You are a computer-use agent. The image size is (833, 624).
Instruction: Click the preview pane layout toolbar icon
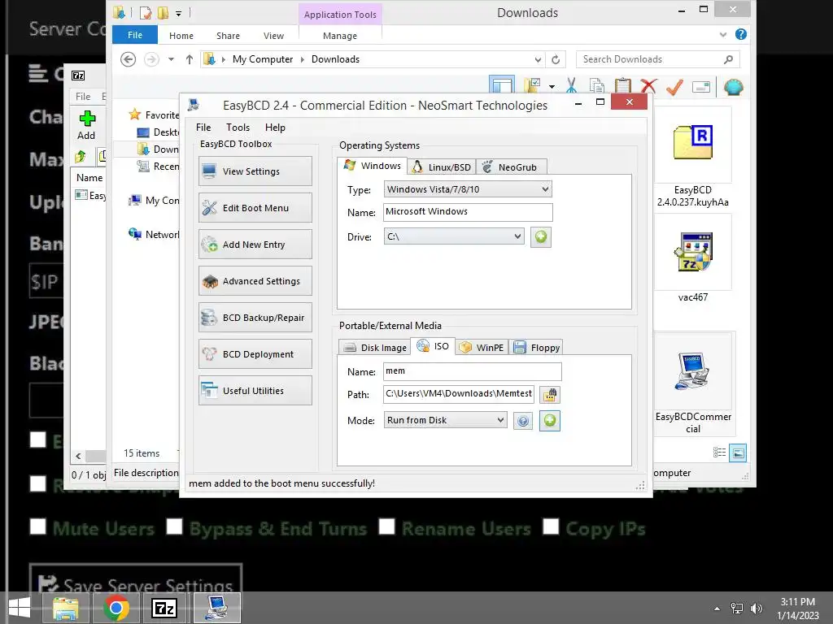tap(502, 85)
